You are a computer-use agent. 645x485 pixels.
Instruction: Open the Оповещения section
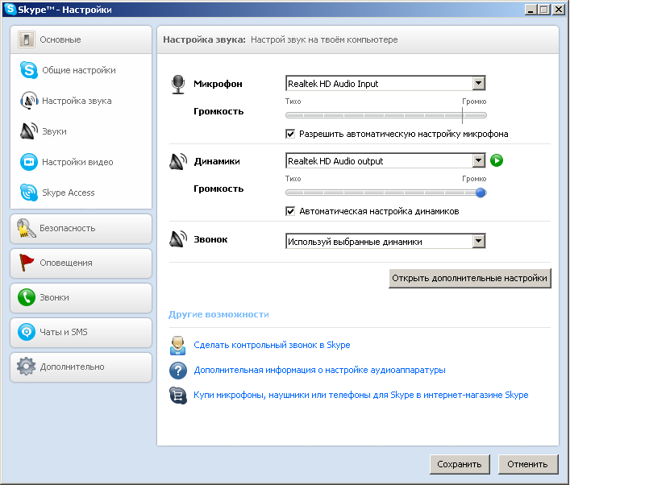[81, 263]
